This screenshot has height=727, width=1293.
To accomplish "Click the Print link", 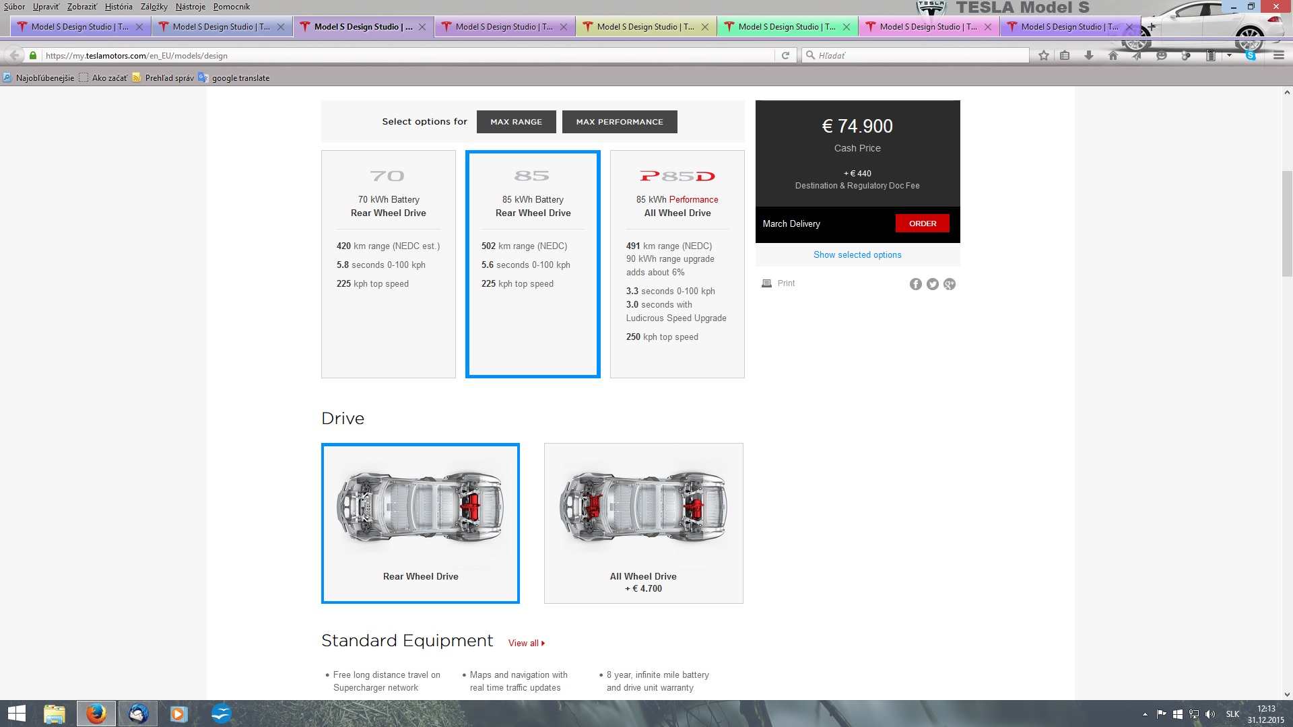I will [786, 283].
